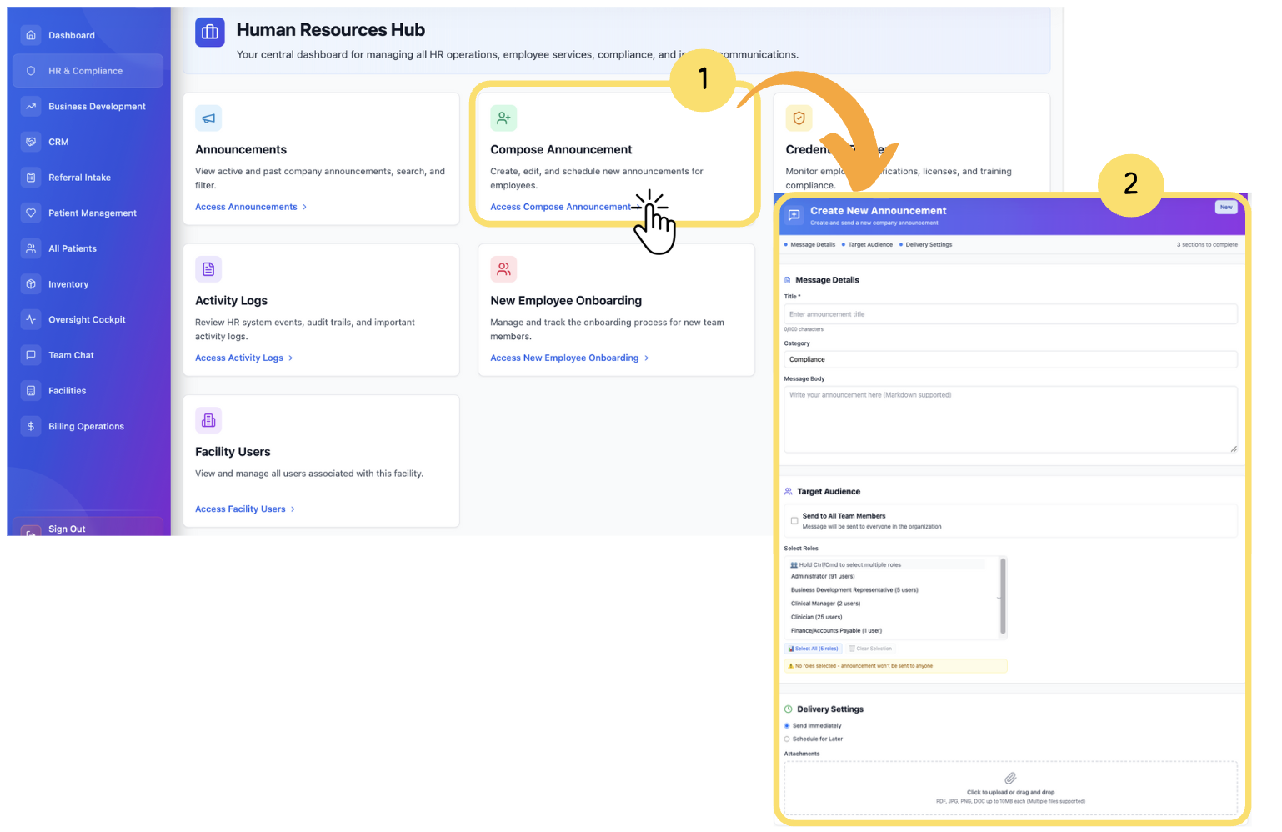Image resolution: width=1282 pixels, height=832 pixels.
Task: Expand the Access Announcements chevron link
Action: point(304,207)
